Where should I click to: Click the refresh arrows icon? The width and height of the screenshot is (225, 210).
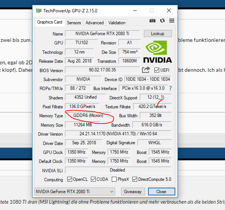[162, 21]
